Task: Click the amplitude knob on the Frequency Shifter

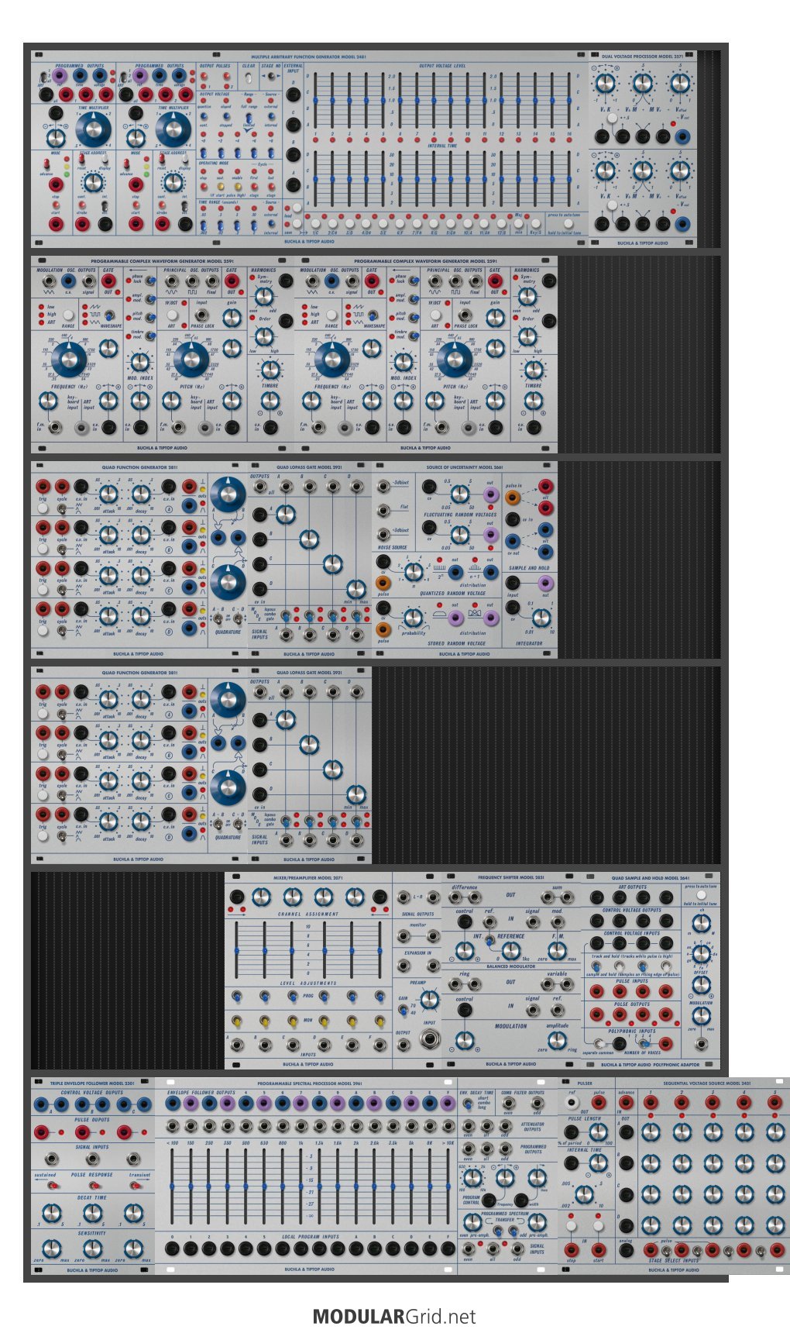Action: coord(557,1040)
